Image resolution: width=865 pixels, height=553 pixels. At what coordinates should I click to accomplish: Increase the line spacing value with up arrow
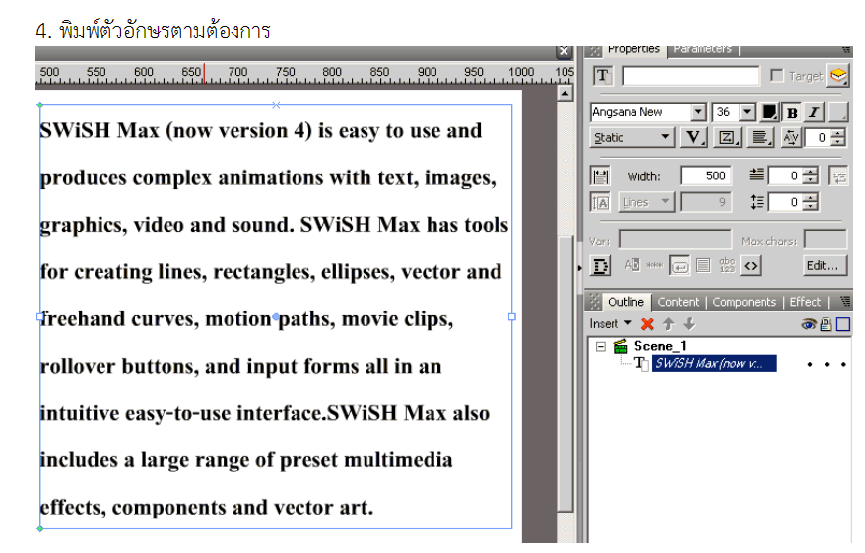tap(810, 197)
